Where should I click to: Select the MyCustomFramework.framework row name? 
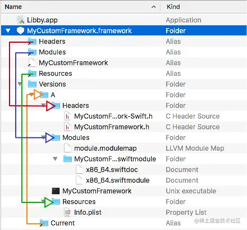tap(79, 30)
